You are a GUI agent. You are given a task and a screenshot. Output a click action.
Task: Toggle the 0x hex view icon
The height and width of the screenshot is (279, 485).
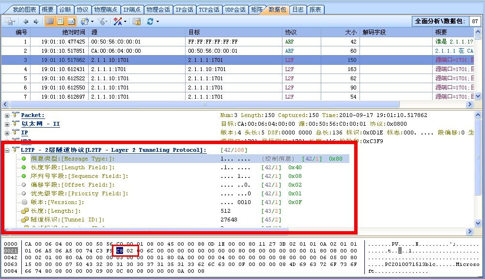pyautogui.click(x=71, y=22)
